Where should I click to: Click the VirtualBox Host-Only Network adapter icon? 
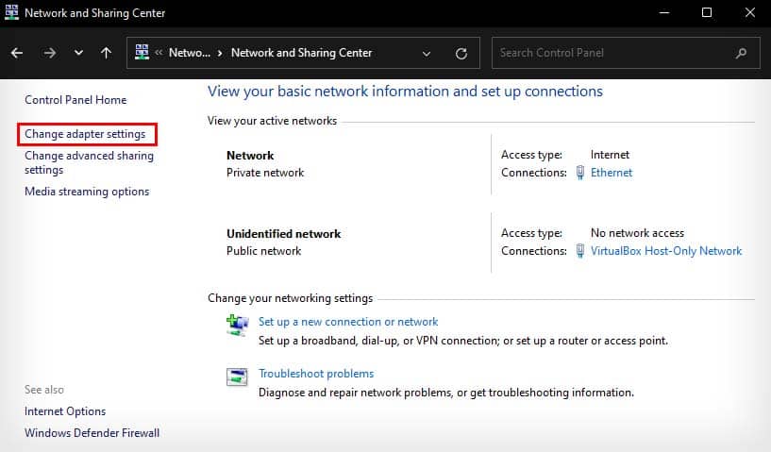pyautogui.click(x=580, y=251)
